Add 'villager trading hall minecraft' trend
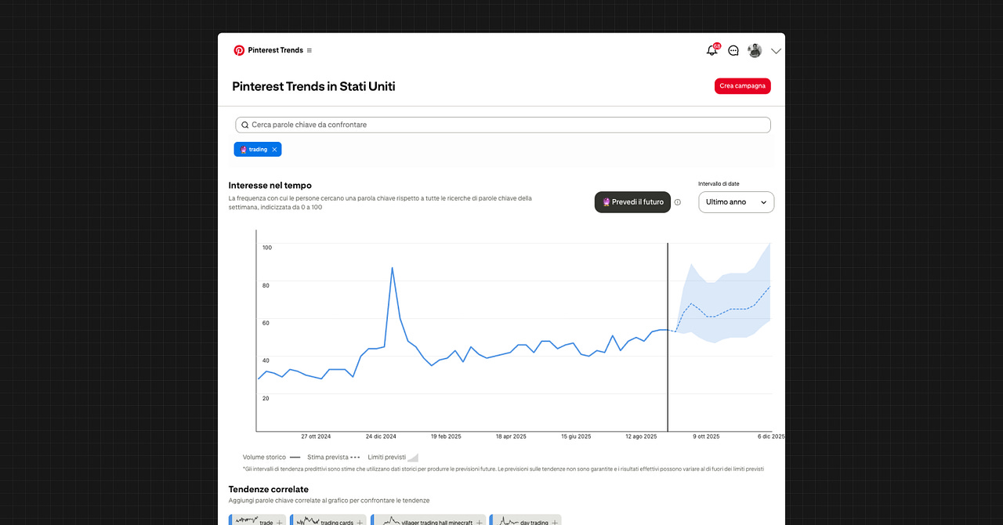 (480, 522)
